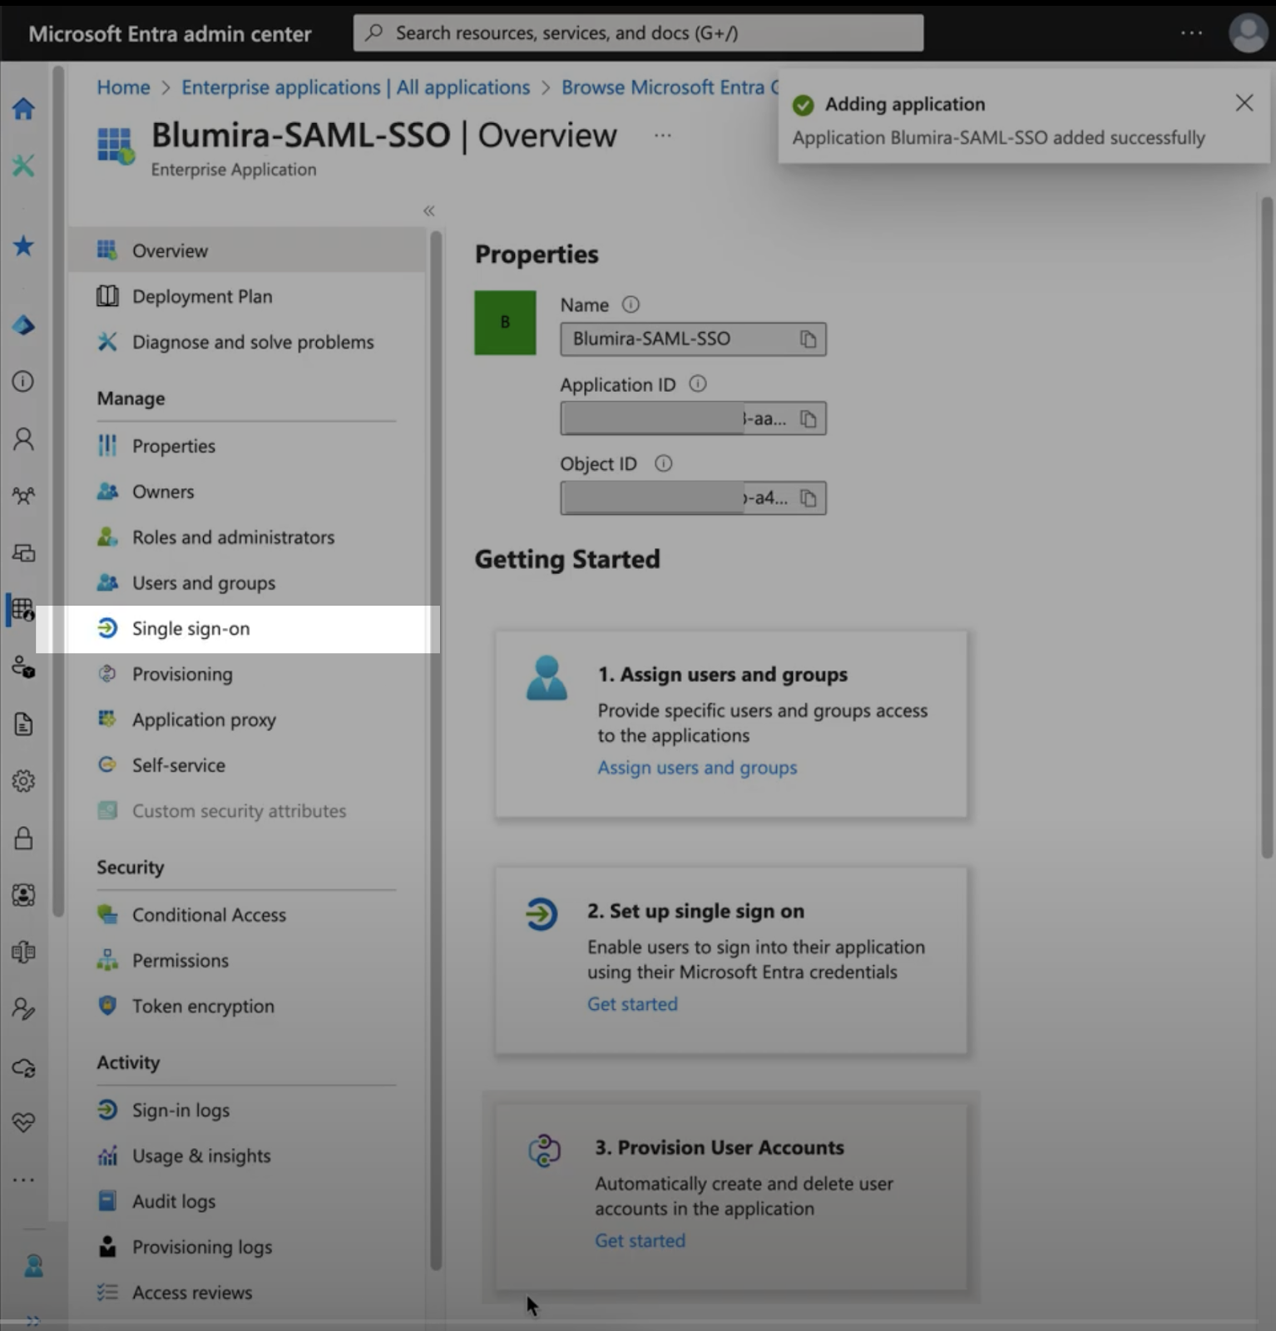
Task: Open the cloud sync icon in left rail
Action: coord(23,1067)
